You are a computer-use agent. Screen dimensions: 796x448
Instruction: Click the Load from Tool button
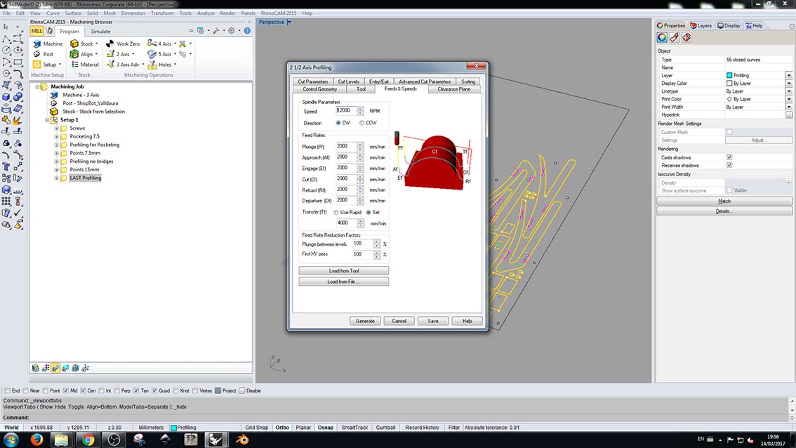pyautogui.click(x=343, y=271)
